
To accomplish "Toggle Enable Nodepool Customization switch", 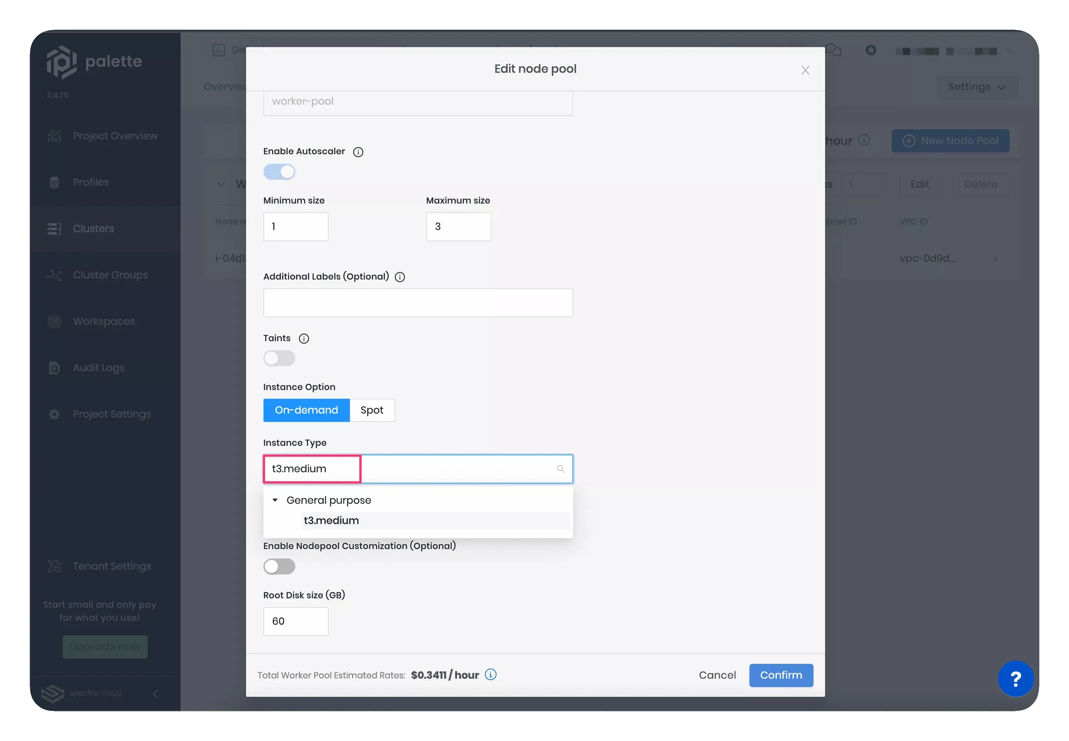I will click(x=279, y=566).
